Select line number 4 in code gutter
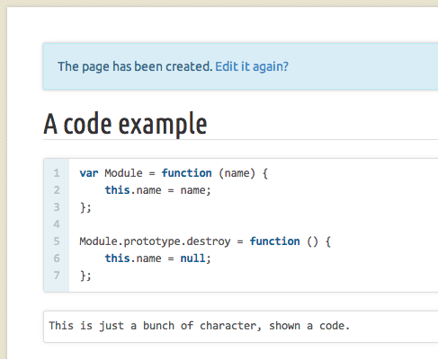438x359 pixels. [57, 224]
